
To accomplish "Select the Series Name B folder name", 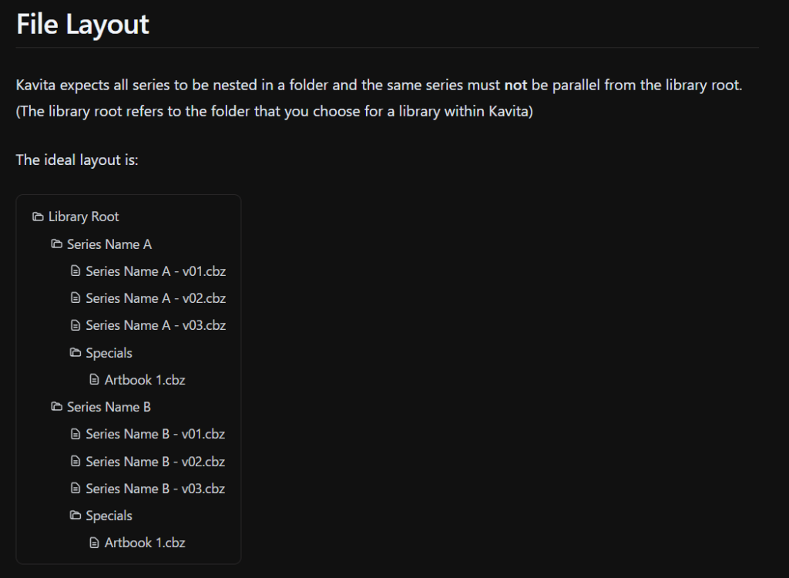I will (109, 407).
